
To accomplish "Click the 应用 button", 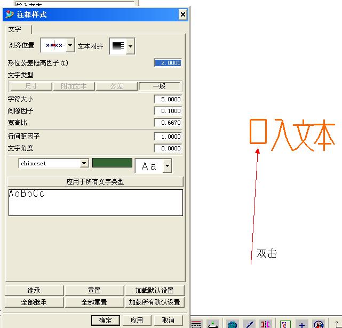I will [137, 321].
